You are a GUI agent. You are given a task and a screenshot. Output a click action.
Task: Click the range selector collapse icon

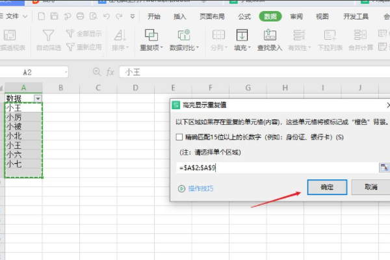click(x=383, y=168)
